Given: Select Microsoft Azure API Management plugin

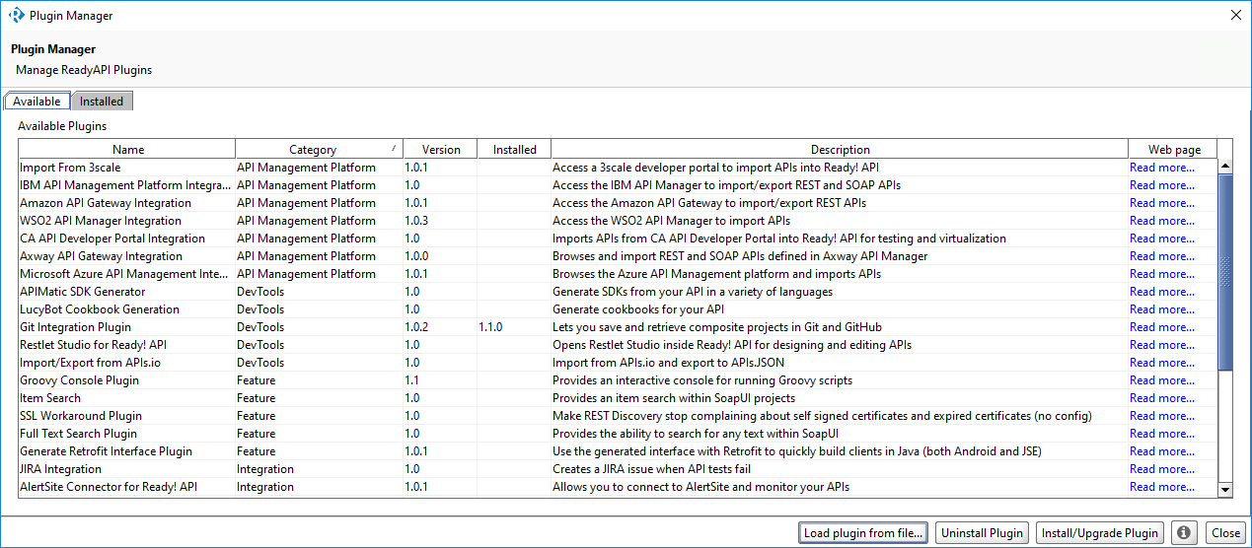Looking at the screenshot, I should tap(618, 274).
